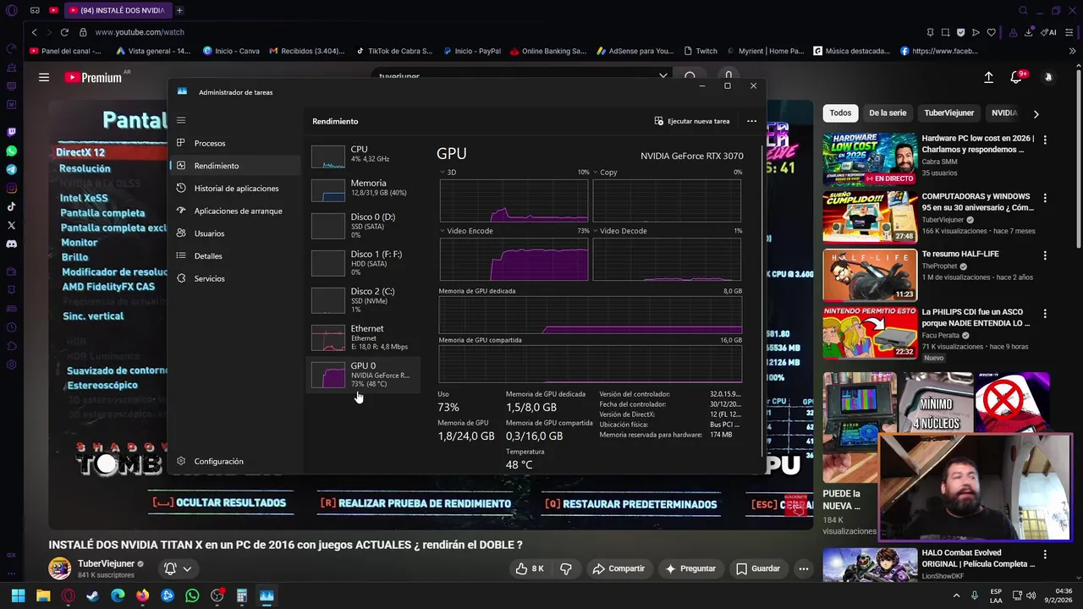
Task: Open Twitch bookmark in bookmarks bar
Action: (x=700, y=51)
